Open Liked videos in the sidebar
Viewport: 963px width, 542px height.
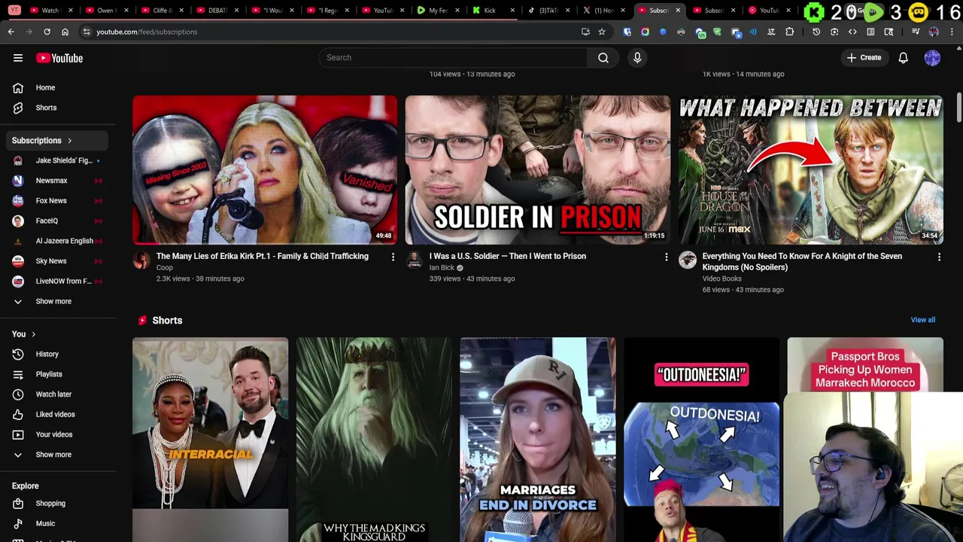(57, 414)
